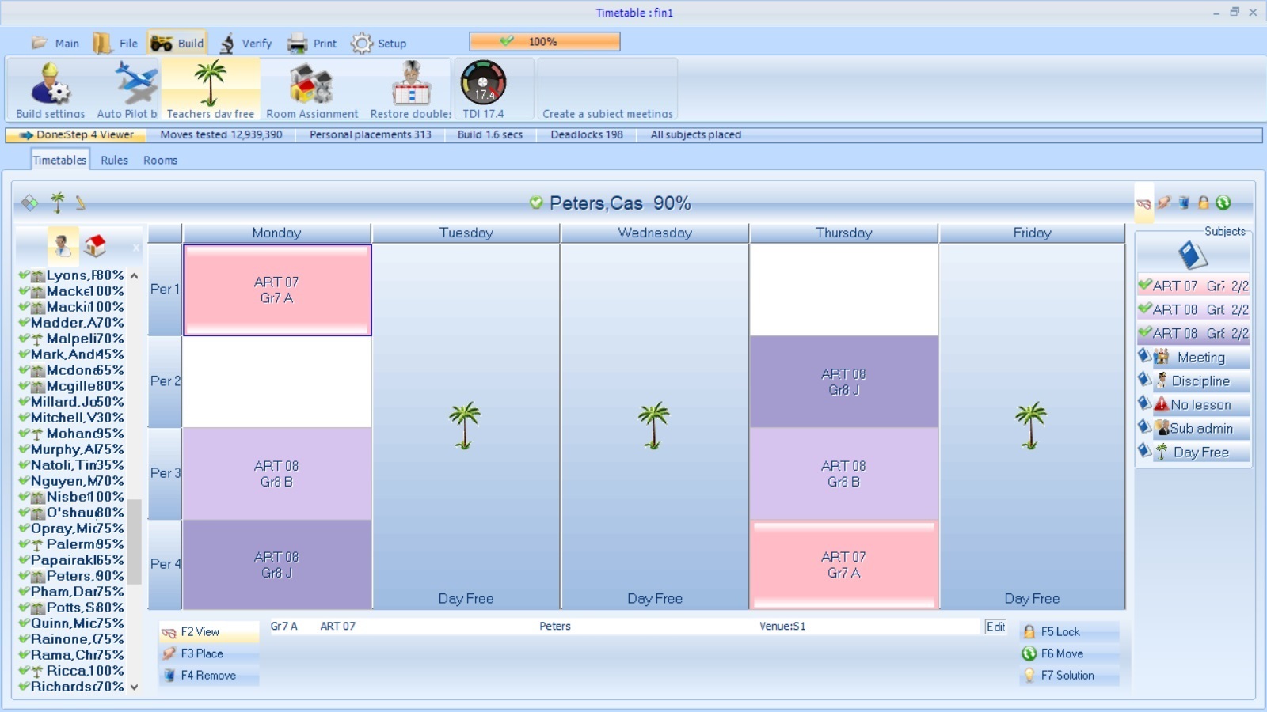
Task: Select the Thursday Per 2 ART 08 Gr8 J cell
Action: 843,382
